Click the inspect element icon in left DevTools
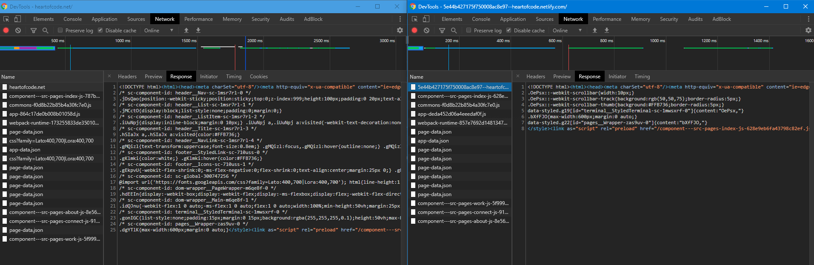The height and width of the screenshot is (265, 814). 6,19
